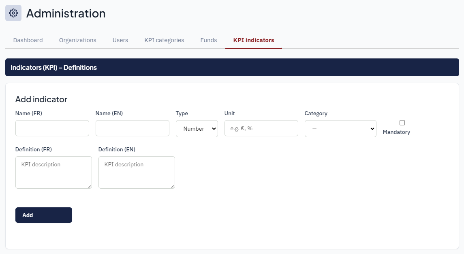Focus the Definition (EN) text area

click(x=137, y=172)
